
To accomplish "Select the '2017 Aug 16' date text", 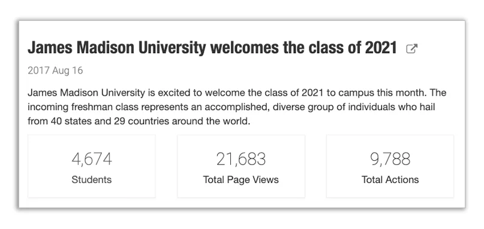I will tap(55, 71).
